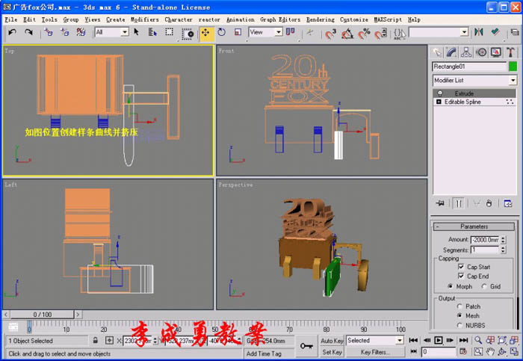Click the Key Filters button
The image size is (523, 361).
[375, 352]
